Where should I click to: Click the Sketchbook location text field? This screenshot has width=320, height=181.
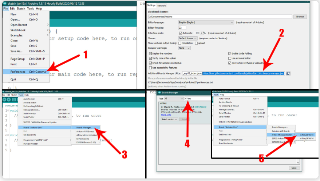(220, 17)
